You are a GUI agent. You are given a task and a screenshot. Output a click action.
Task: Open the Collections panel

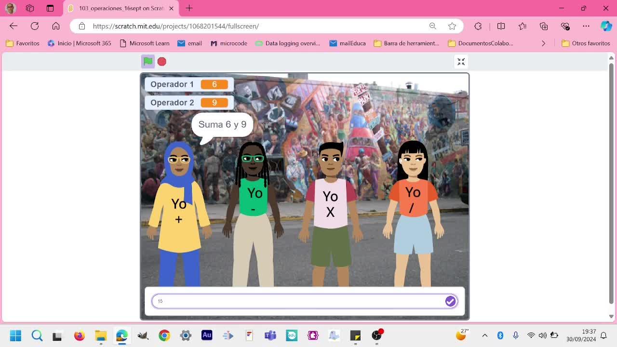(x=544, y=26)
